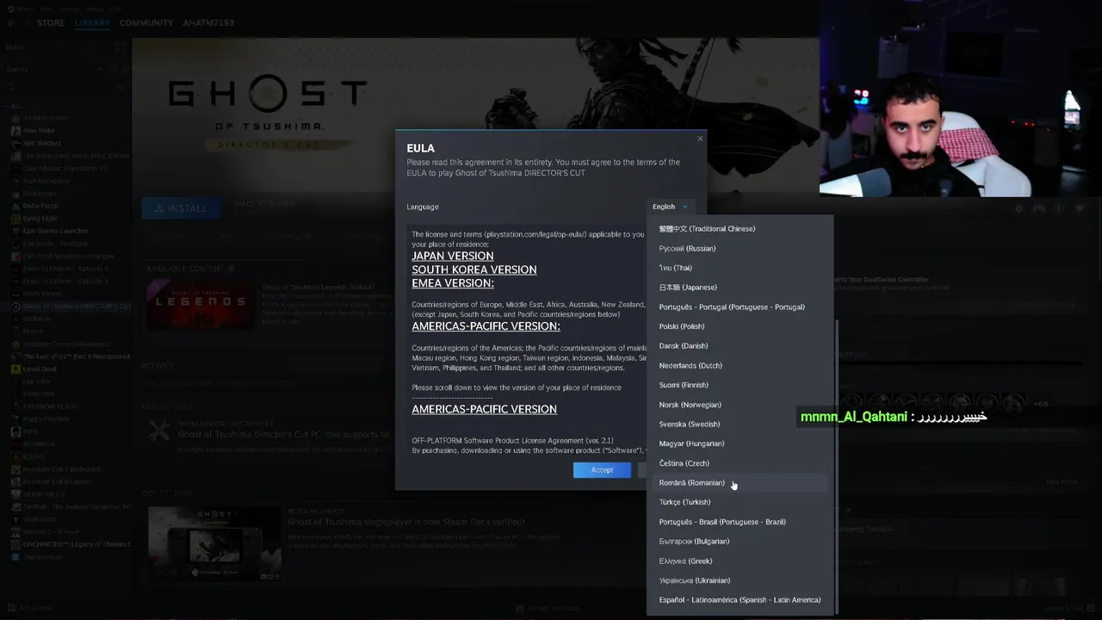
Task: Click the Level Devil game icon
Action: pos(15,369)
